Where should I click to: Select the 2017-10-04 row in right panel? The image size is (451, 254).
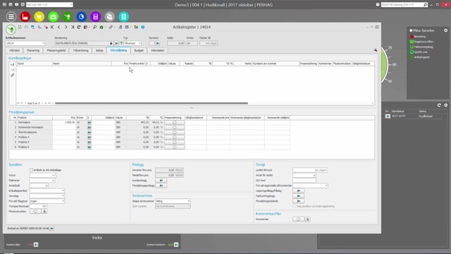tap(413, 116)
